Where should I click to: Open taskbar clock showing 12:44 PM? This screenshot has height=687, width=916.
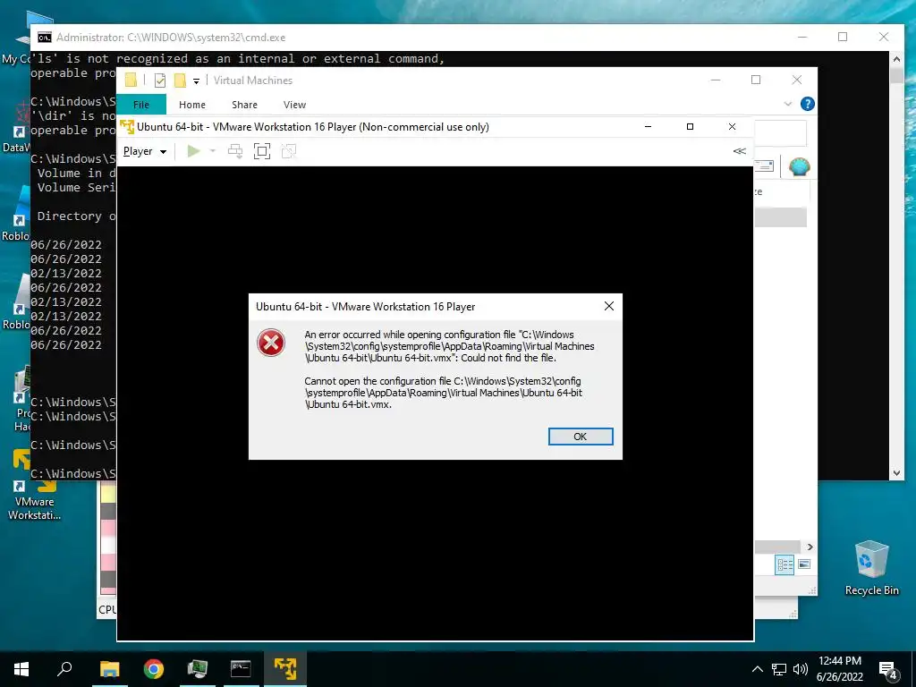(x=839, y=669)
